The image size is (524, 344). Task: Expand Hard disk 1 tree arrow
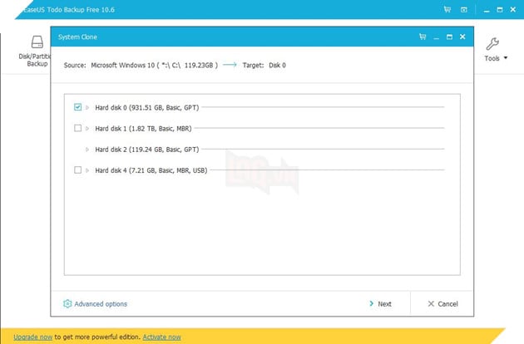pyautogui.click(x=87, y=129)
